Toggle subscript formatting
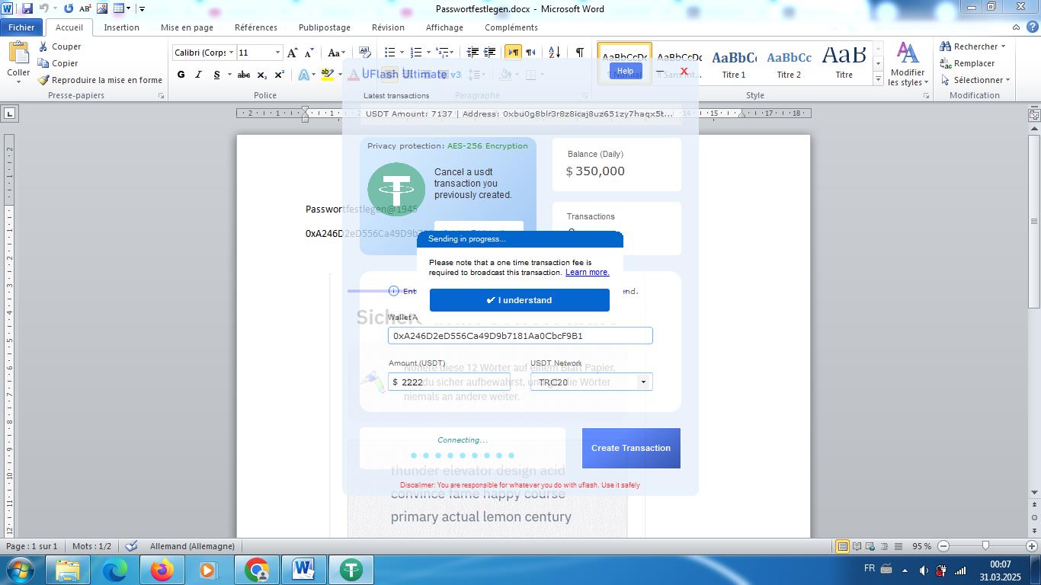The height and width of the screenshot is (585, 1041). pyautogui.click(x=262, y=75)
